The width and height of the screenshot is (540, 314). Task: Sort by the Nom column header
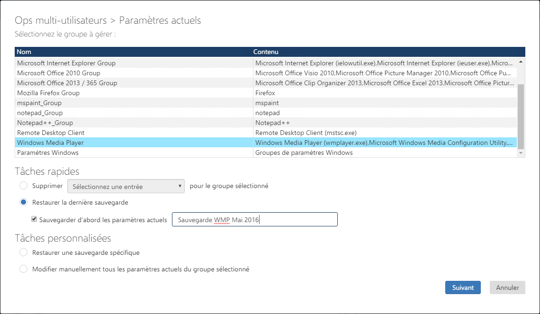tap(134, 52)
